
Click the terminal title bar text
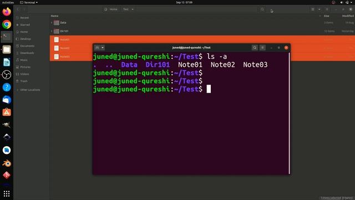click(191, 48)
